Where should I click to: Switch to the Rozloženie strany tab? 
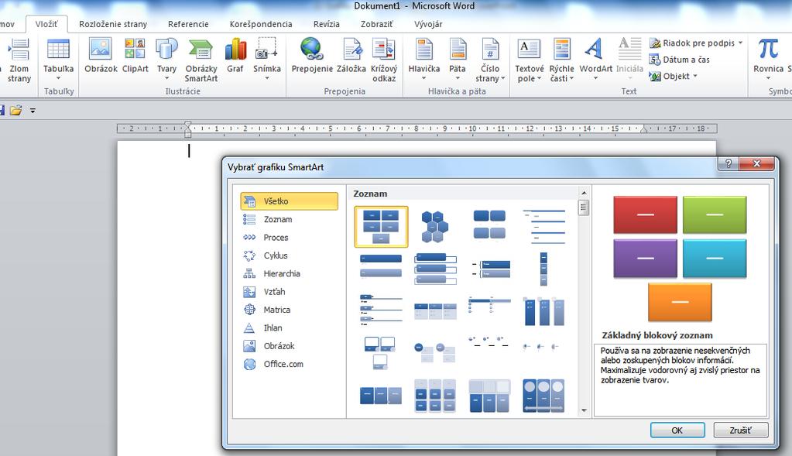112,24
